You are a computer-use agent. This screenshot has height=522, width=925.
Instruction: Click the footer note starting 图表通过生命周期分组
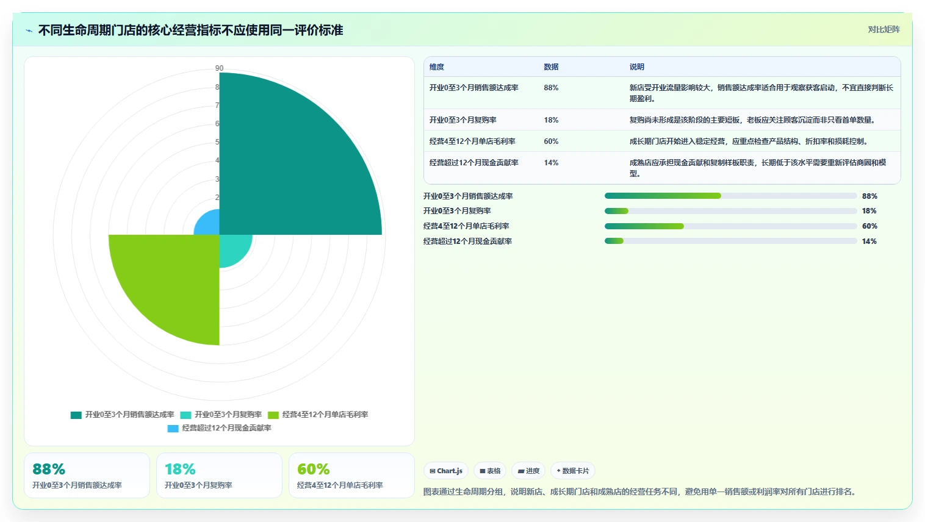click(641, 492)
